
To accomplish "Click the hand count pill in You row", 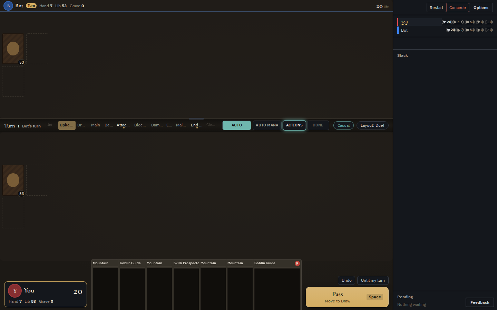I will (458, 22).
